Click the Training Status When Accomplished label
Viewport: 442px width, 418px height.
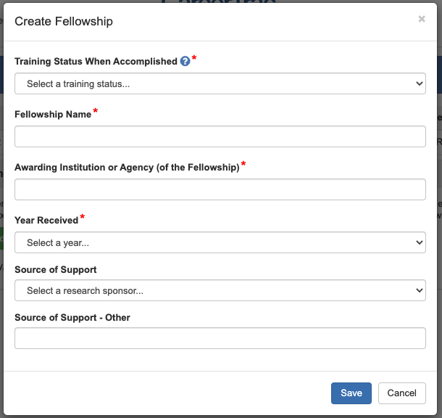[x=96, y=62]
